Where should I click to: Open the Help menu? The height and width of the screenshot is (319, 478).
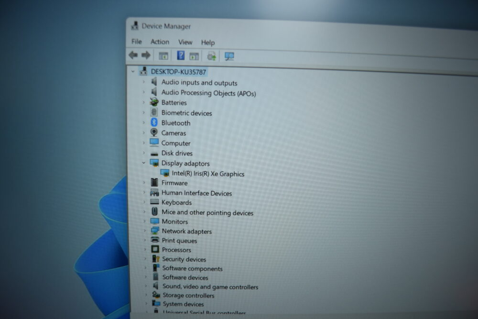point(208,43)
